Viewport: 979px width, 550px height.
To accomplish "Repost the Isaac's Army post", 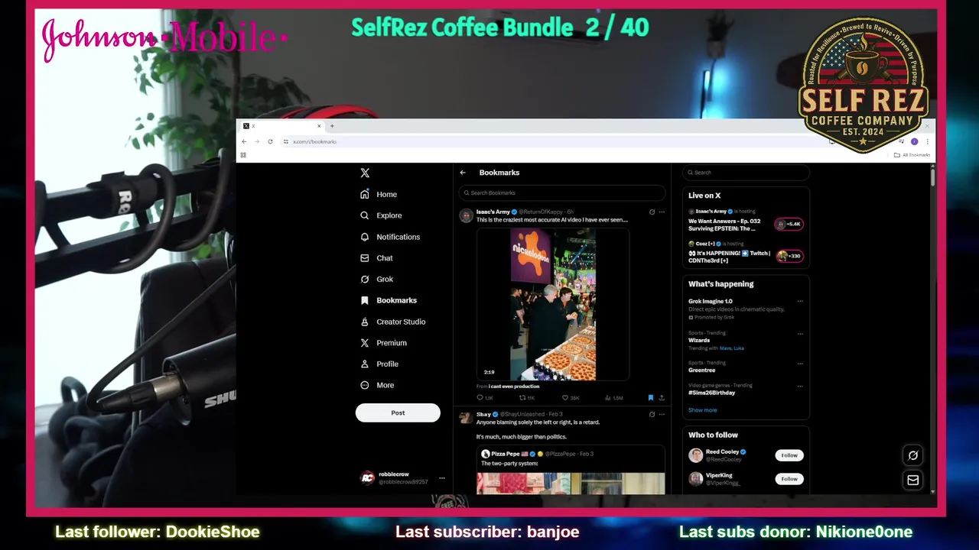I will coord(527,398).
